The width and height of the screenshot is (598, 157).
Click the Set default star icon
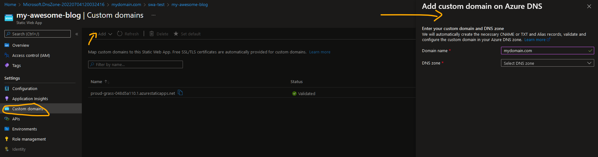[176, 34]
